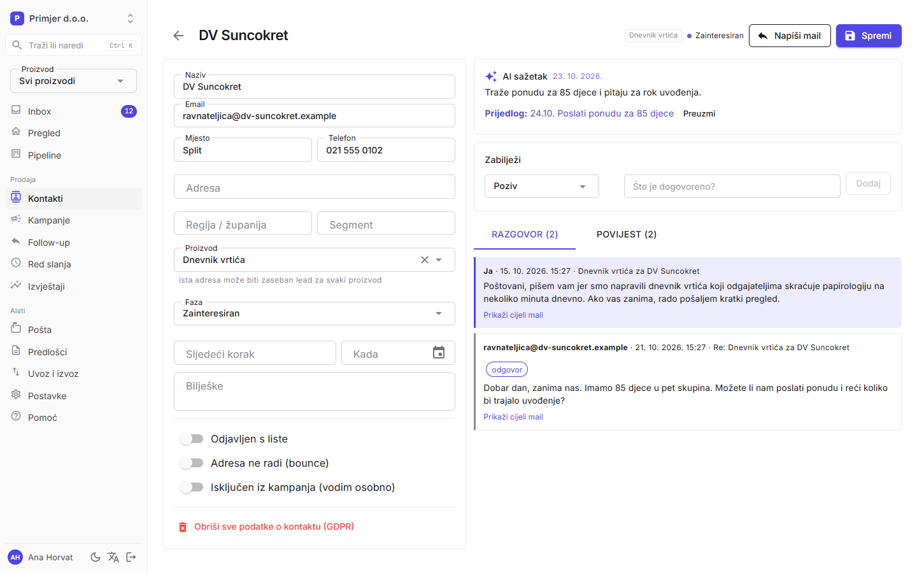Screen dimensions: 917x573
Task: Click the Sljedeći korak field
Action: tap(255, 353)
